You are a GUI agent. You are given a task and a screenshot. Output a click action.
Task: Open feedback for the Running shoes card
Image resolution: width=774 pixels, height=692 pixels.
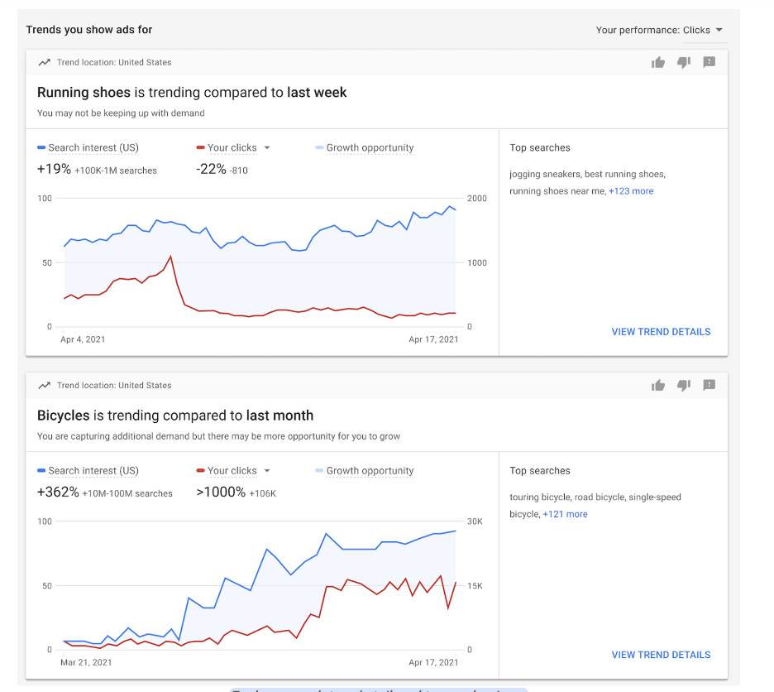(709, 62)
